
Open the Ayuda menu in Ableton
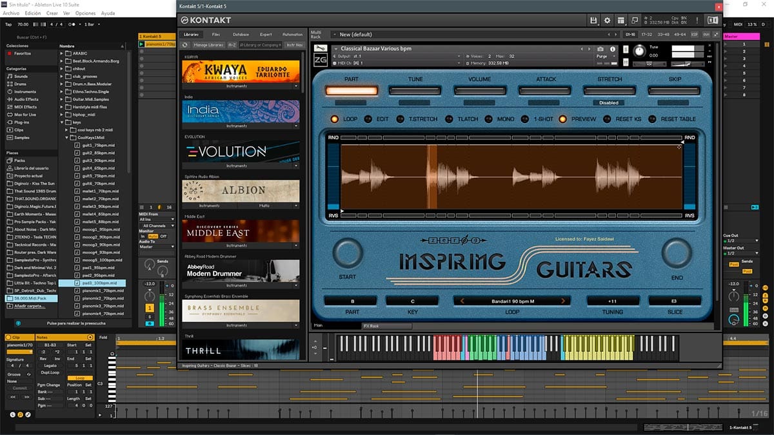(108, 13)
